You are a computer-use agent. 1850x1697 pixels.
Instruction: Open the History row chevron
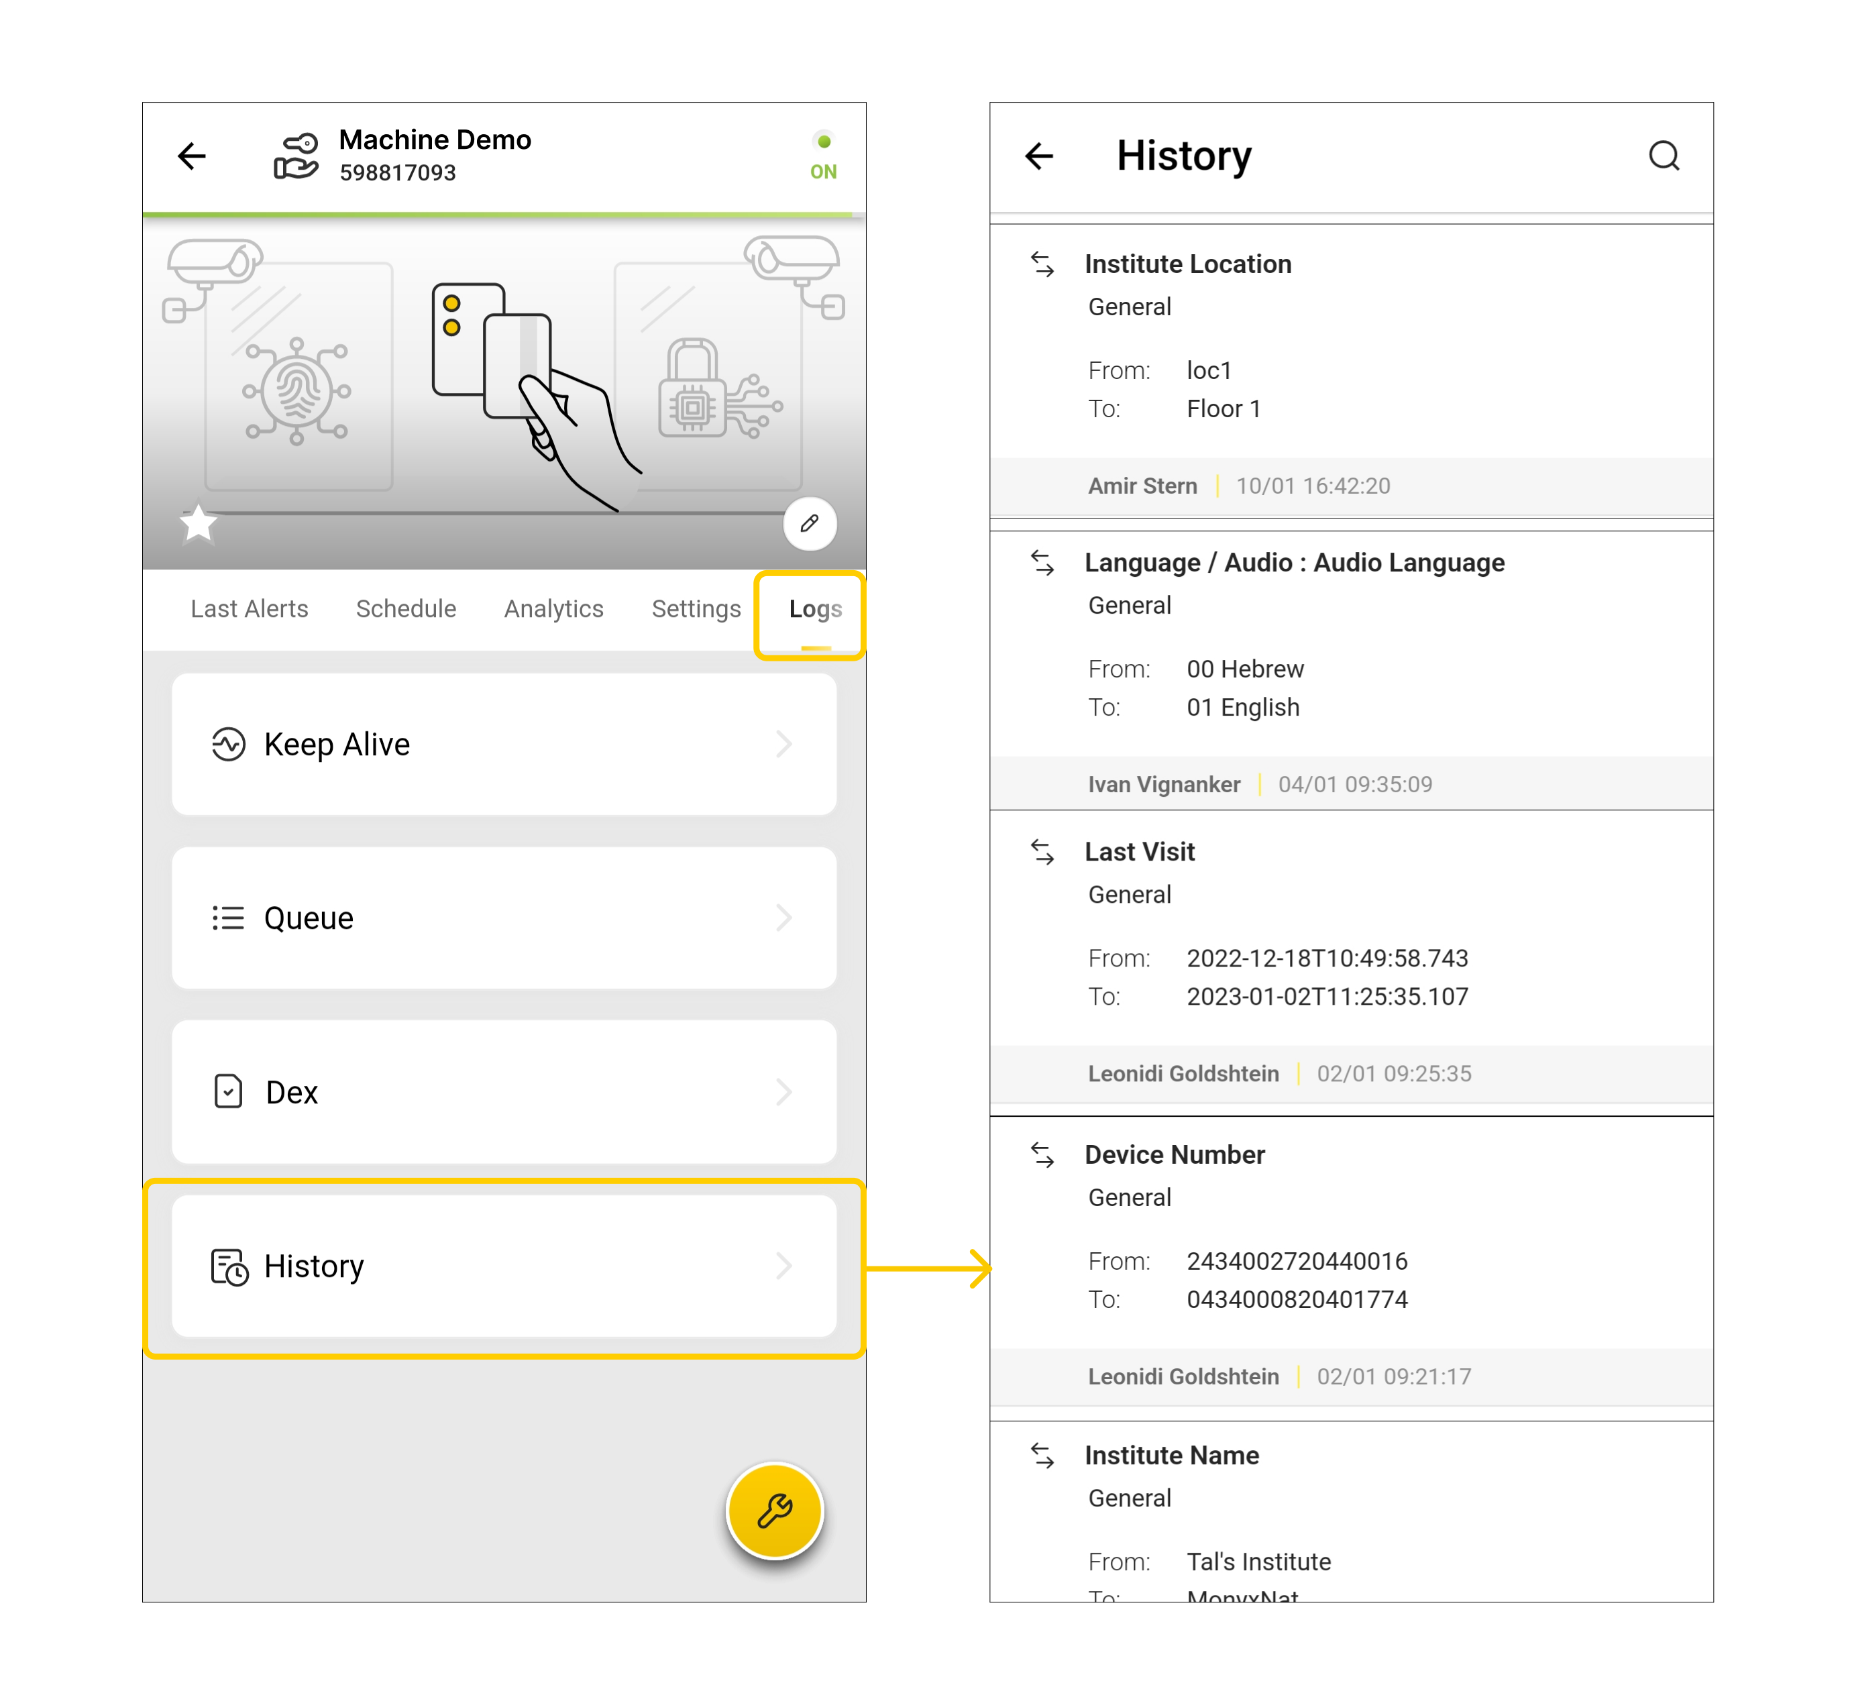point(783,1266)
